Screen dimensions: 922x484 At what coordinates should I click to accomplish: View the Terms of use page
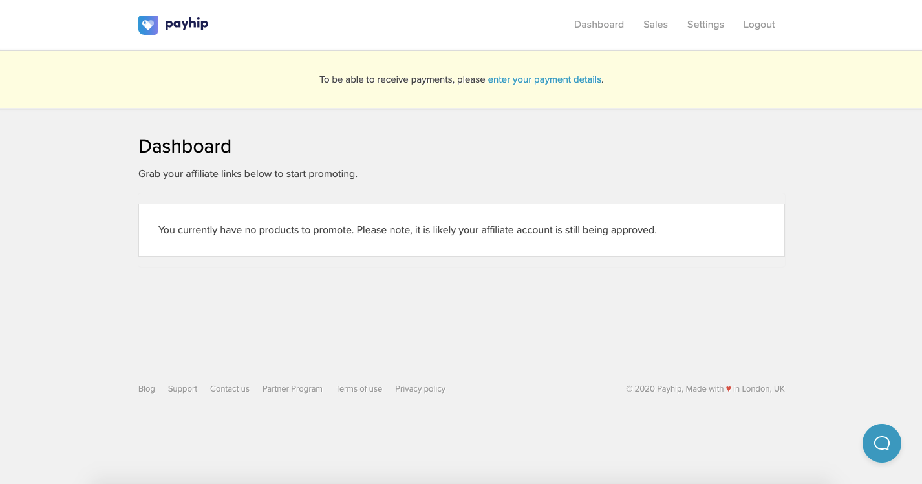(359, 389)
